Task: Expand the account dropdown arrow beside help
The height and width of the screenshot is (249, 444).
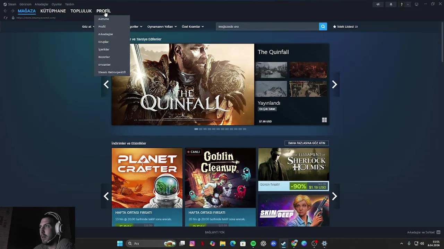Action: point(408,4)
